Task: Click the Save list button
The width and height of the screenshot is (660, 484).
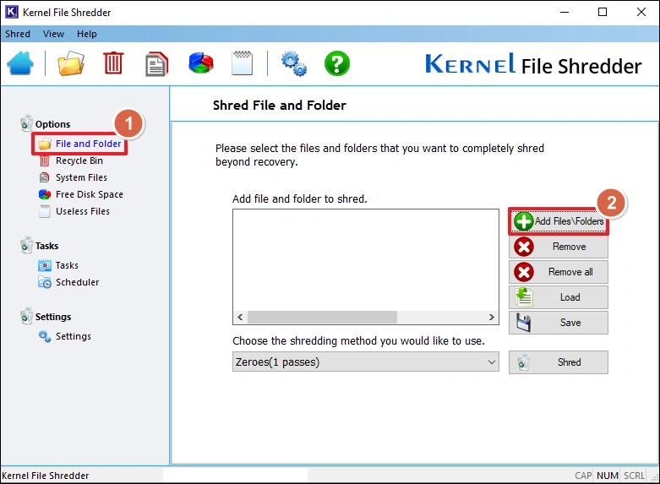Action: [559, 323]
